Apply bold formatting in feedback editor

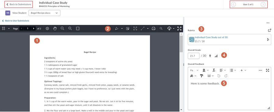click(204, 70)
